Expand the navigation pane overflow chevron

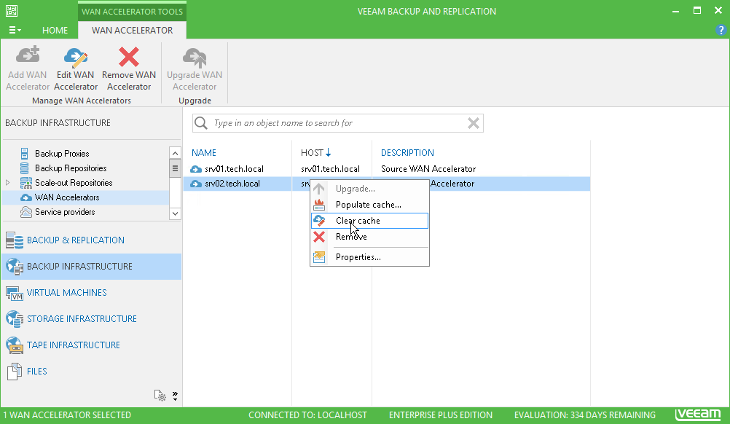pyautogui.click(x=175, y=396)
